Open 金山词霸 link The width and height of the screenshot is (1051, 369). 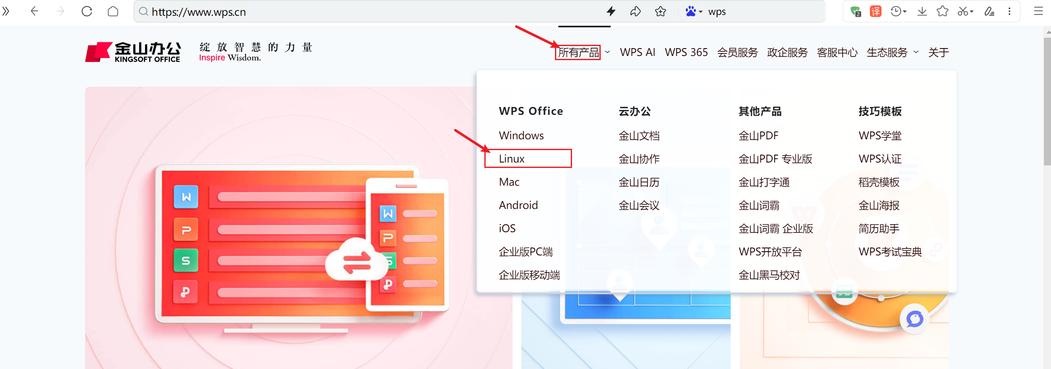759,205
